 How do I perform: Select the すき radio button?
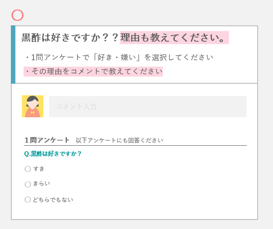[28, 169]
